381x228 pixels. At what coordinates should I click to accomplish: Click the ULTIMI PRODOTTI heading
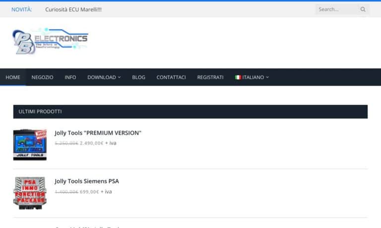tap(40, 111)
